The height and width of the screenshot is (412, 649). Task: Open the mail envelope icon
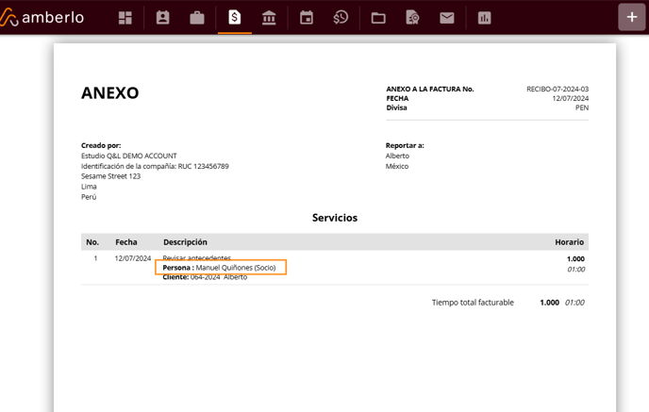click(447, 18)
